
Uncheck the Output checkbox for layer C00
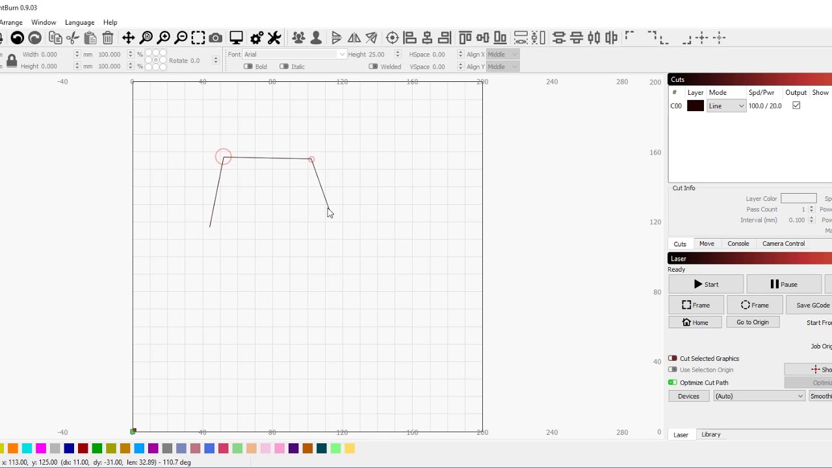796,105
